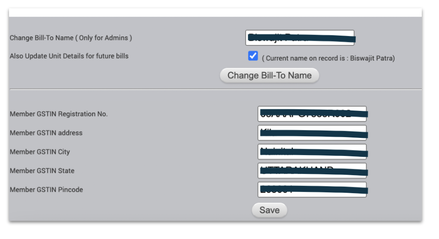Click into the Member GSTIN address field
439x239 pixels.
(x=312, y=133)
